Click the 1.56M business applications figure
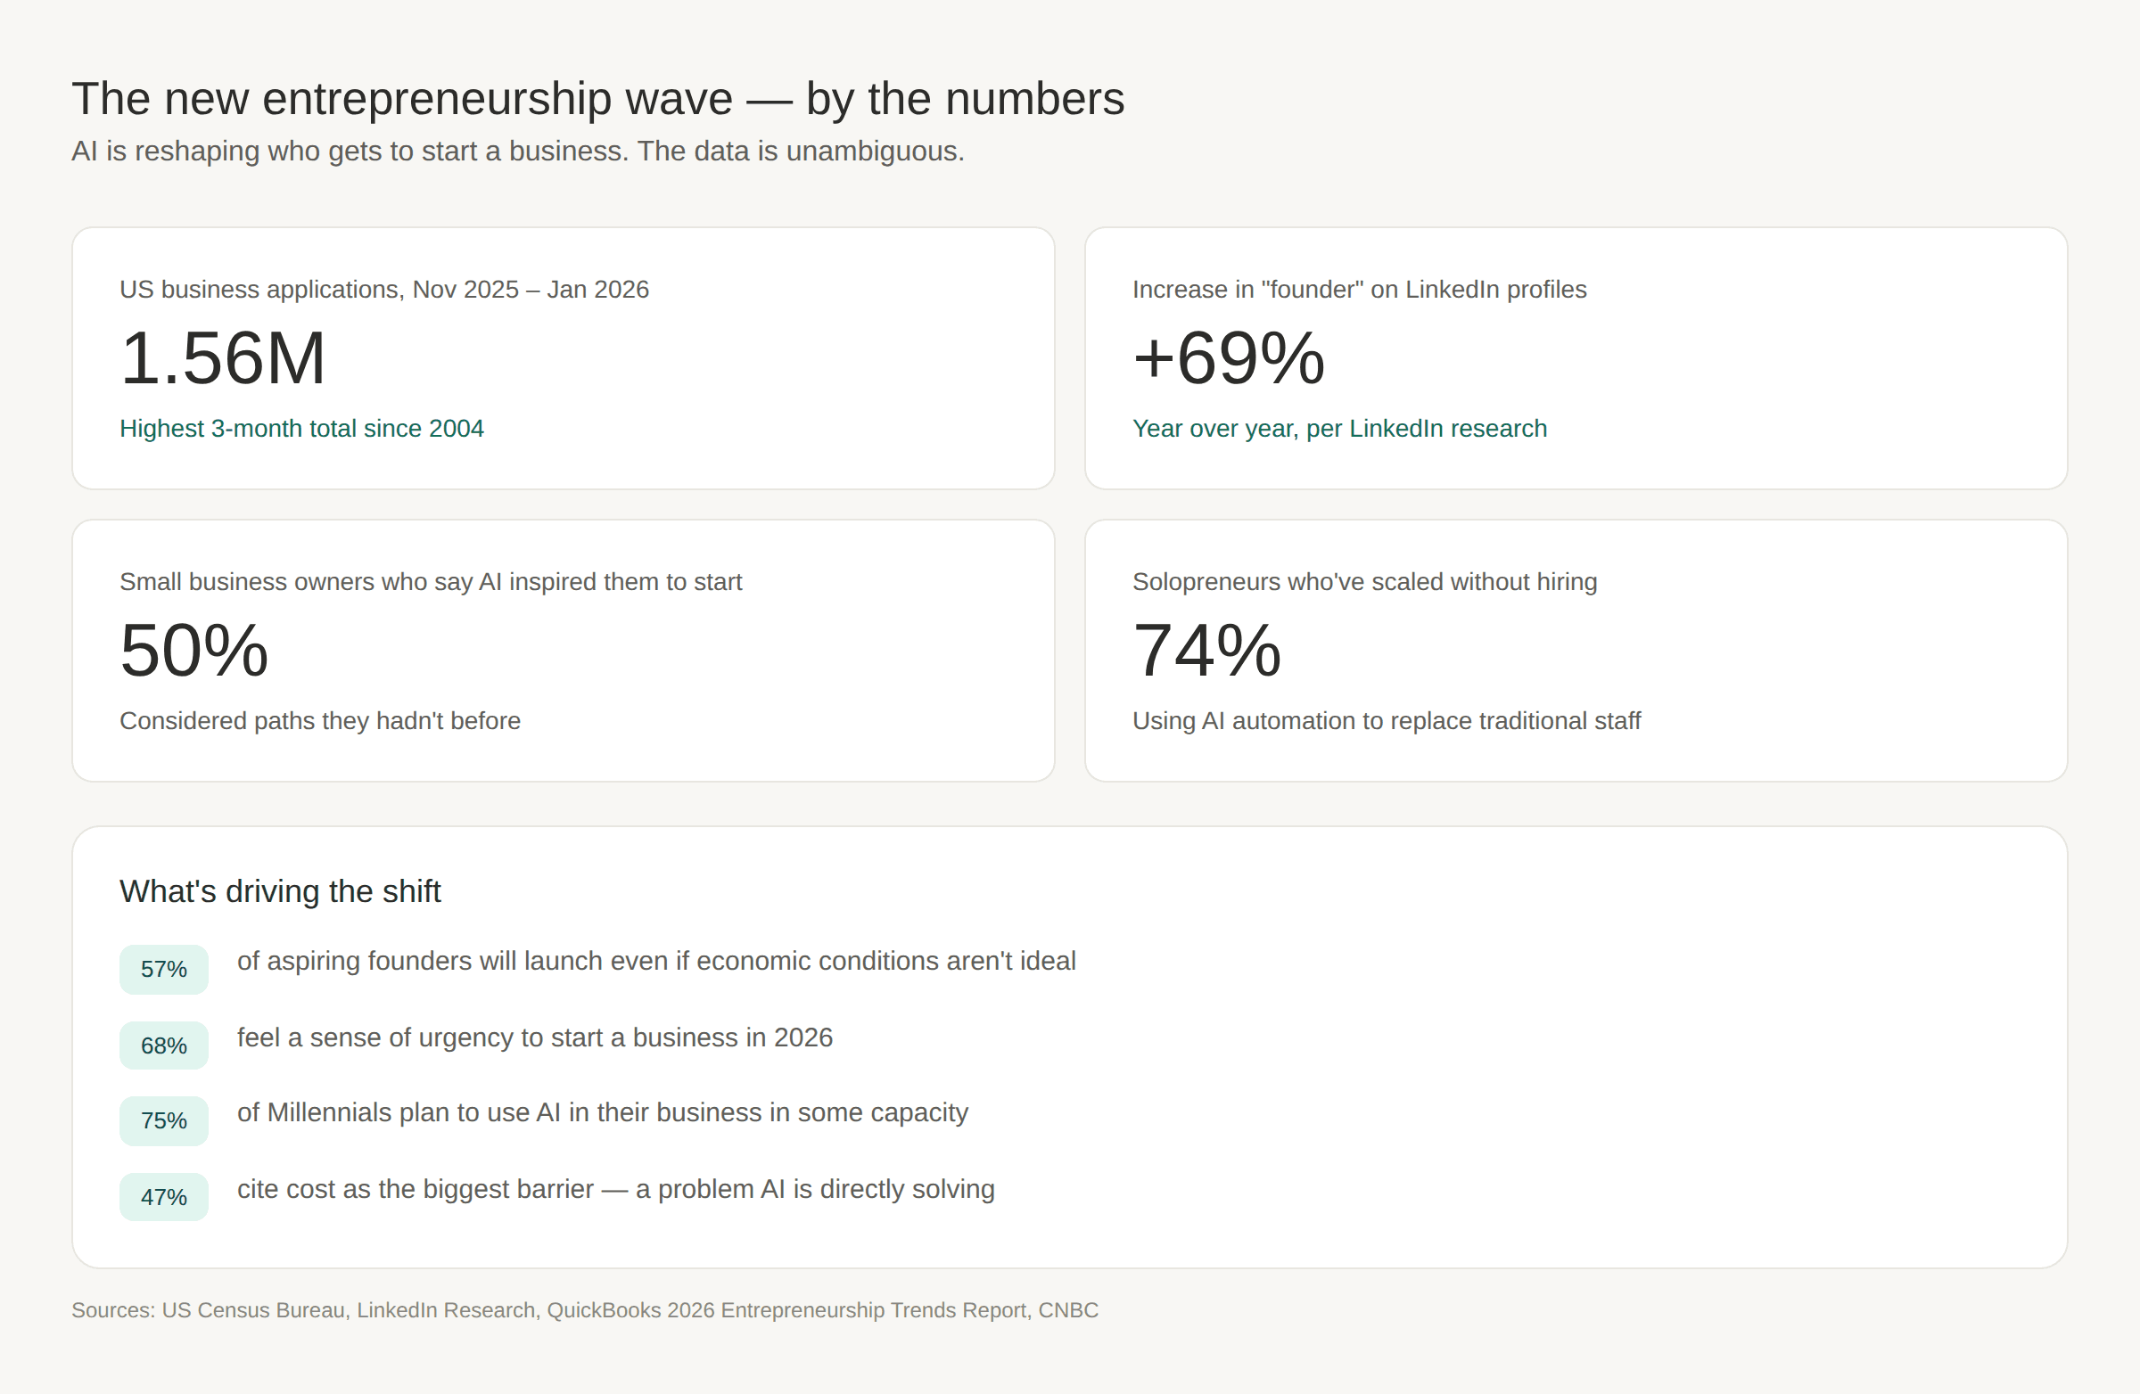This screenshot has width=2140, height=1394. tap(222, 358)
